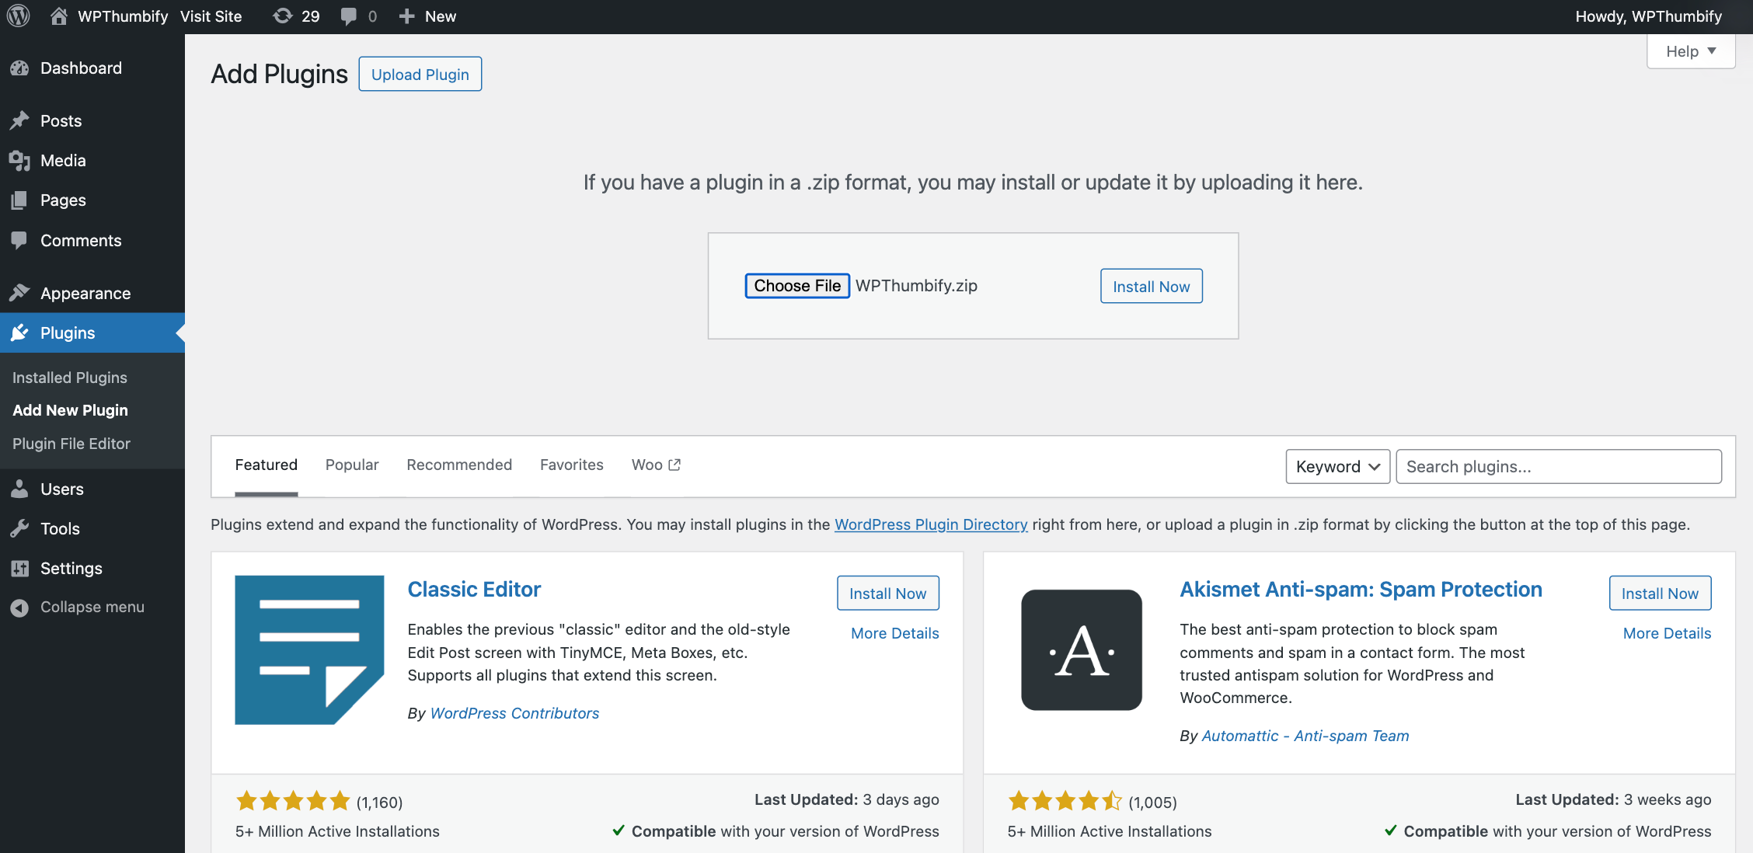The width and height of the screenshot is (1753, 853).
Task: Click the Collapse menu arrow icon
Action: [x=19, y=608]
